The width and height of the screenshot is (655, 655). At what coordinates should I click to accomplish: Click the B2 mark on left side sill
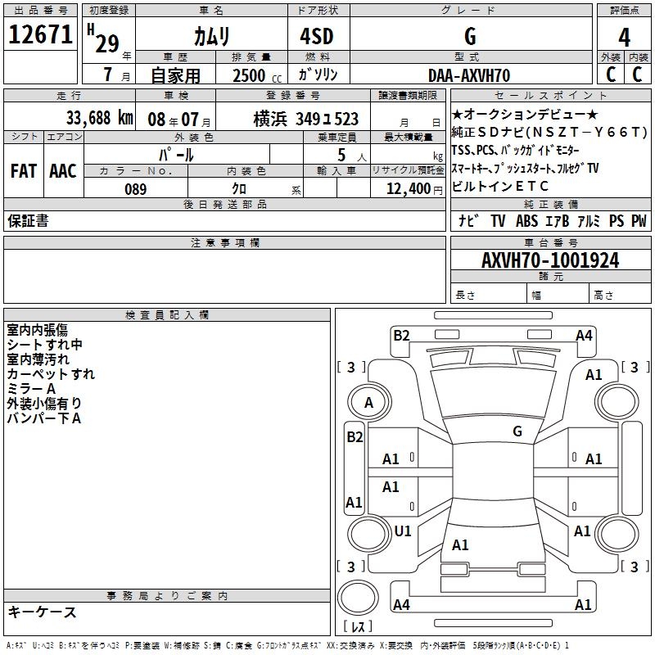click(x=355, y=437)
